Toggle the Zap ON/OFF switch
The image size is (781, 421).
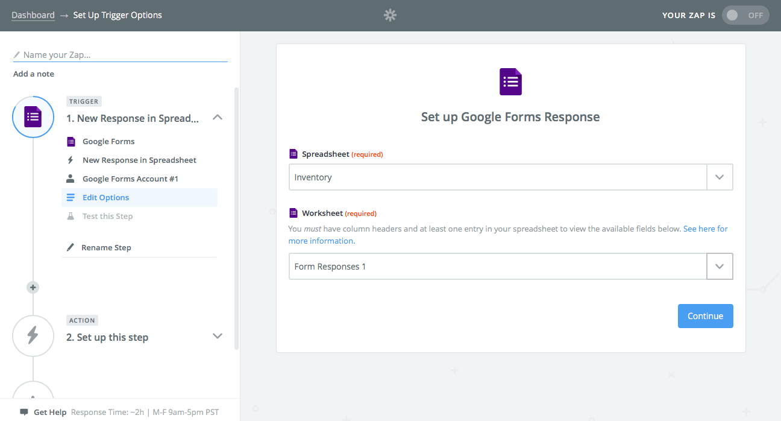tap(745, 15)
